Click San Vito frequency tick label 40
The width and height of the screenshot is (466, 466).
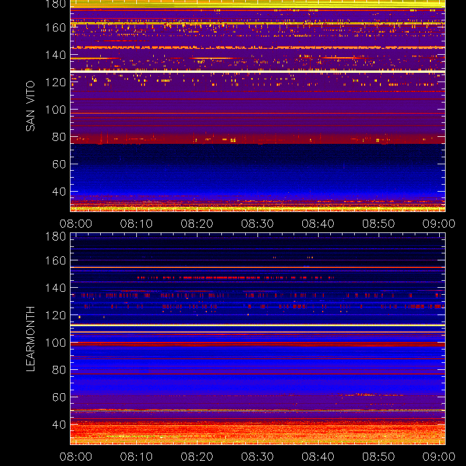tap(59, 192)
